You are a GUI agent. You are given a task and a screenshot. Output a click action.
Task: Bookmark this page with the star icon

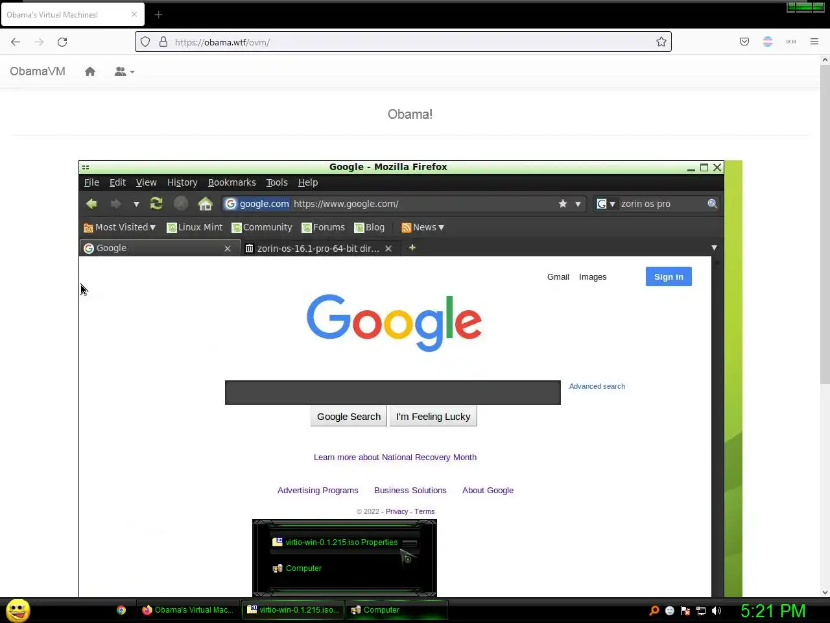point(661,42)
